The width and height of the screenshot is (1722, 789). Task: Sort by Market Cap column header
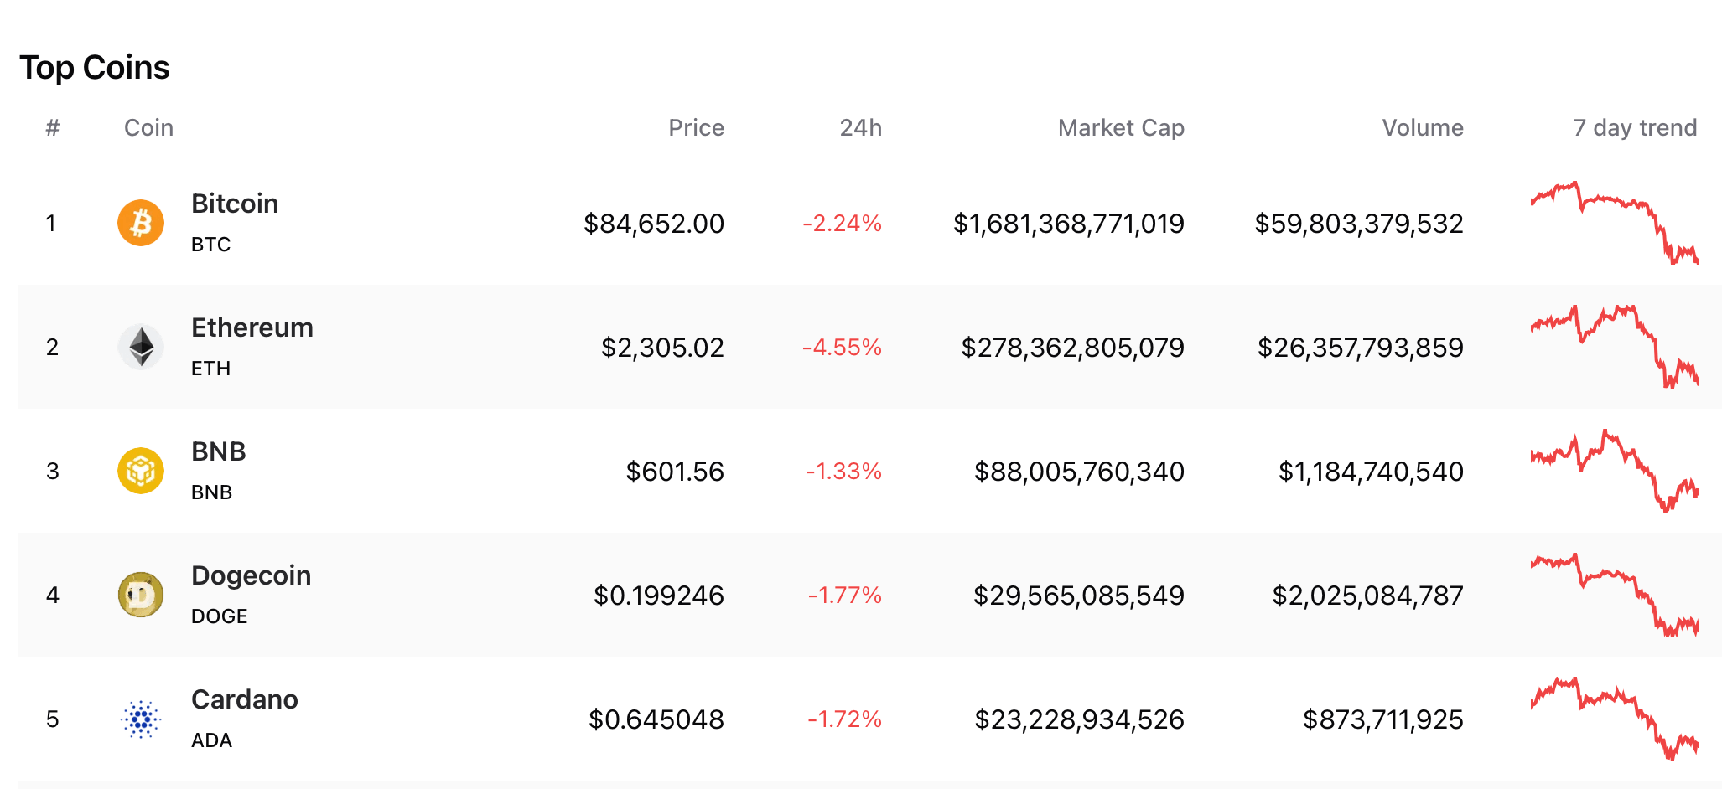1120,127
